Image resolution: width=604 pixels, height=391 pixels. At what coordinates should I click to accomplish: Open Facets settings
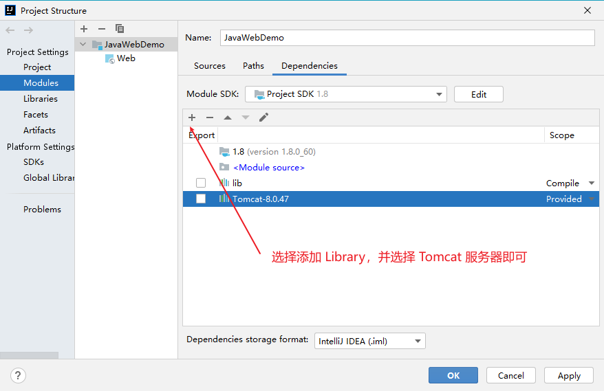click(x=37, y=114)
